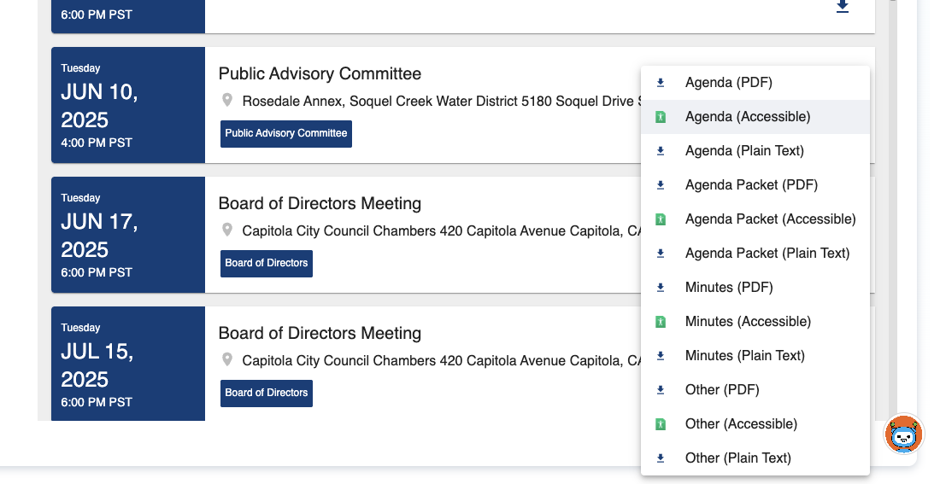Open Jun 17 Board of Directors Meeting title
Image resolution: width=940 pixels, height=484 pixels.
tap(320, 204)
